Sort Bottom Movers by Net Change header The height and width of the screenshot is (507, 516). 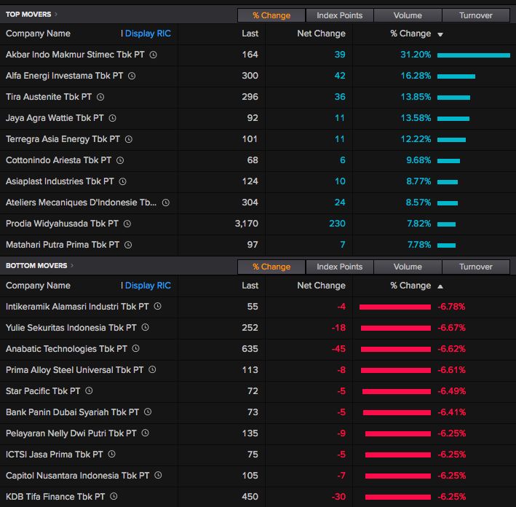(321, 286)
